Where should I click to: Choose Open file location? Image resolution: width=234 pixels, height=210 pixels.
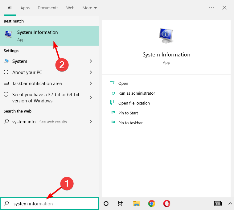pyautogui.click(x=134, y=103)
